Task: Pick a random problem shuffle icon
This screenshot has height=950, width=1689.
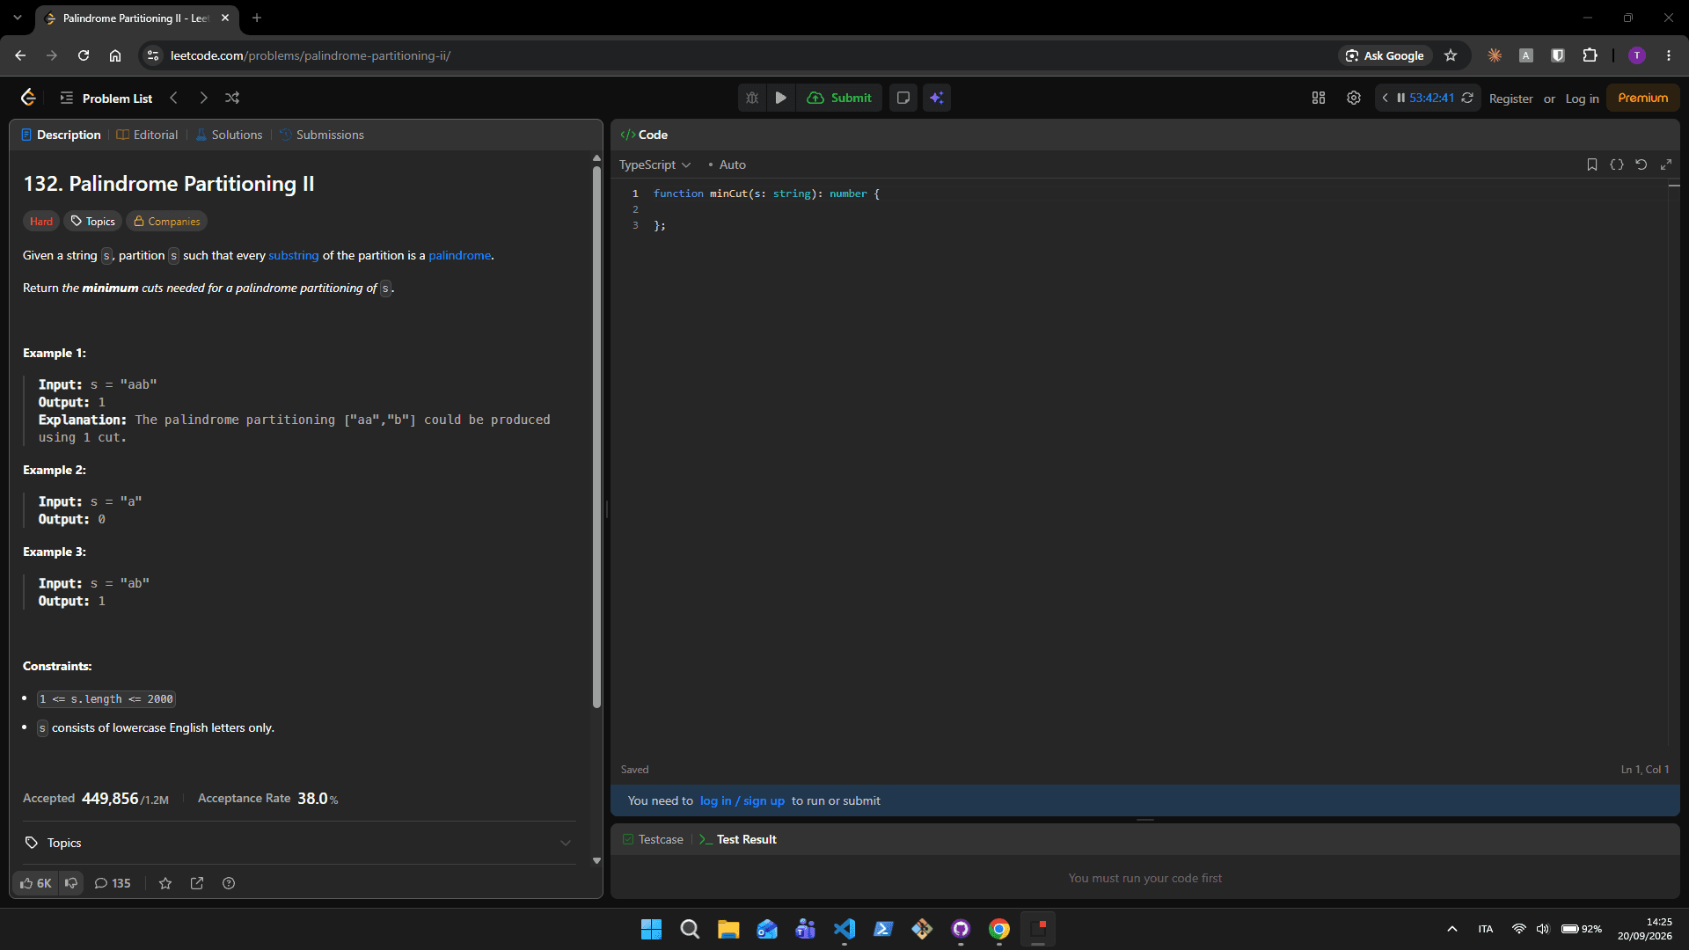Action: coord(232,98)
